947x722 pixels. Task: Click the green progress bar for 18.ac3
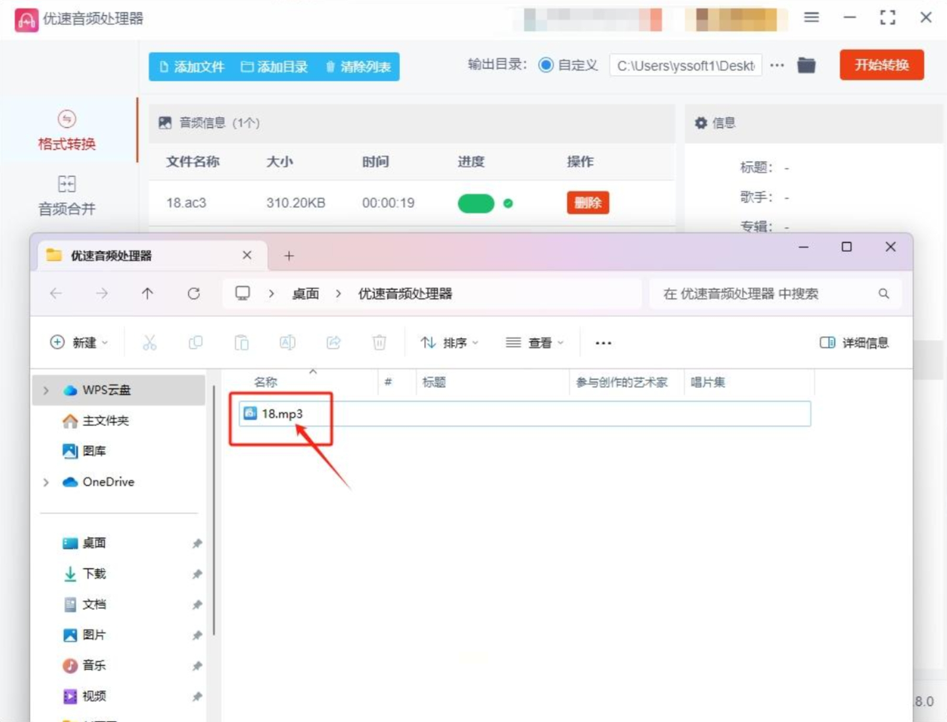click(x=475, y=204)
